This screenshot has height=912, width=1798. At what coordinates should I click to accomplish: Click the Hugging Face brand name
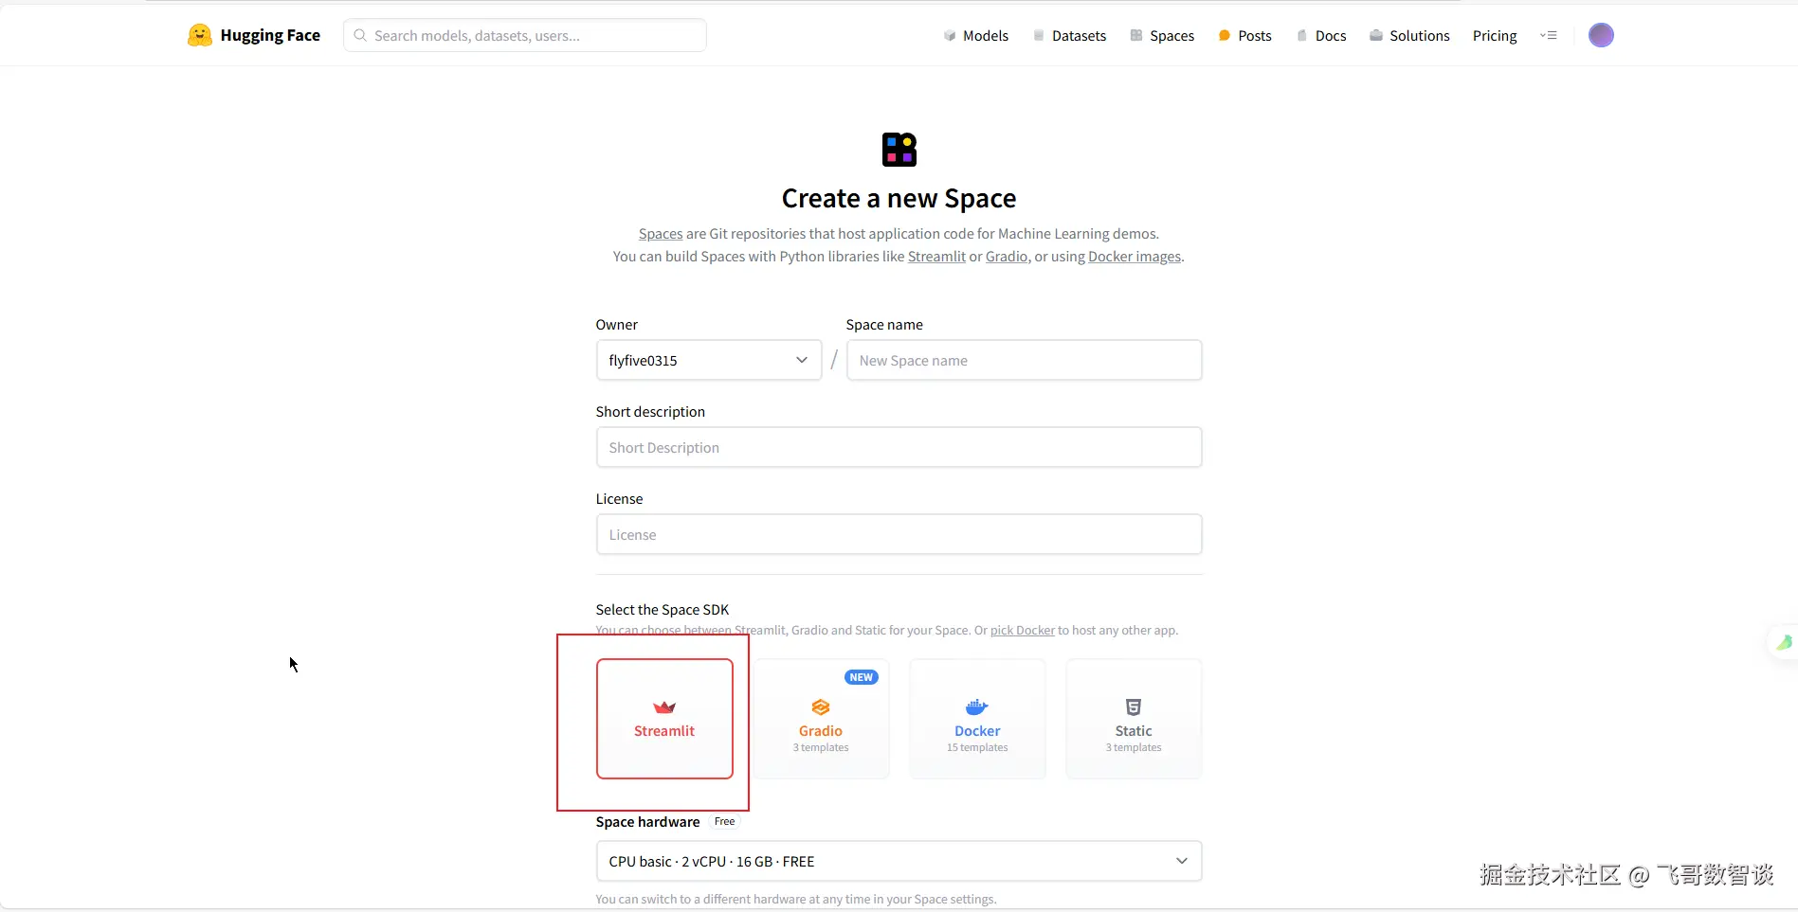[x=270, y=35]
